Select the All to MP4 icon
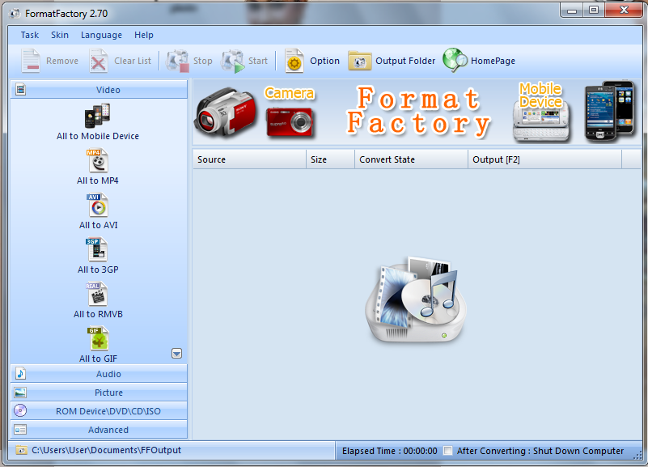The width and height of the screenshot is (648, 467). pos(99,160)
